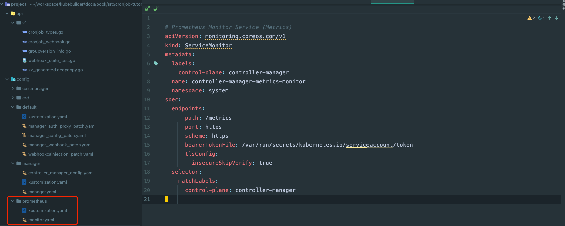Click the warnings indicator showing 2 problems
Viewport: 565px width, 226px height.
click(531, 18)
